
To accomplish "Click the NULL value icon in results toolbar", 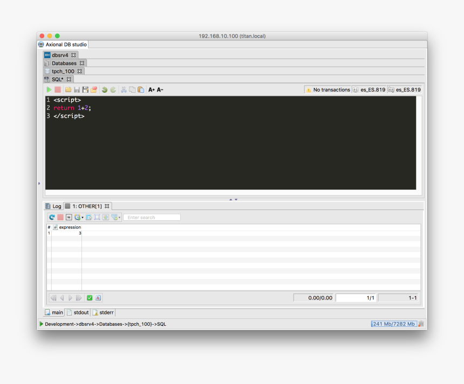I will (x=69, y=218).
